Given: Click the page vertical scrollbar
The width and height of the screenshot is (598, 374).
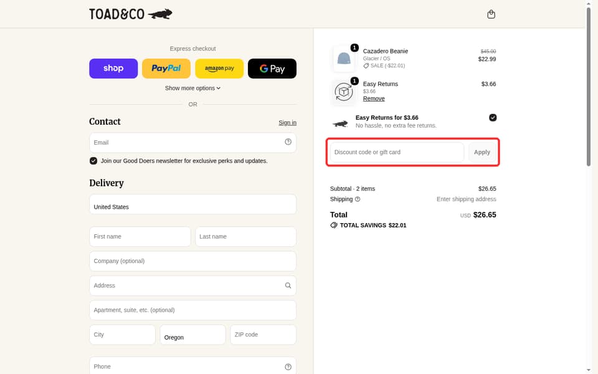Looking at the screenshot, I should pos(589,88).
